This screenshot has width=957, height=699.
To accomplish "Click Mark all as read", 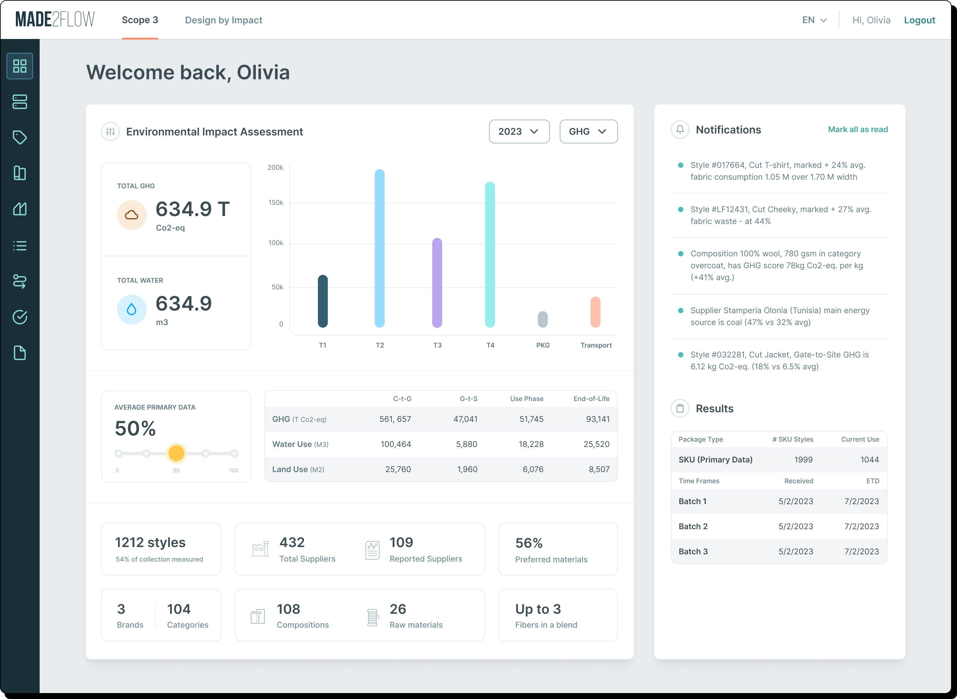I will pyautogui.click(x=858, y=129).
